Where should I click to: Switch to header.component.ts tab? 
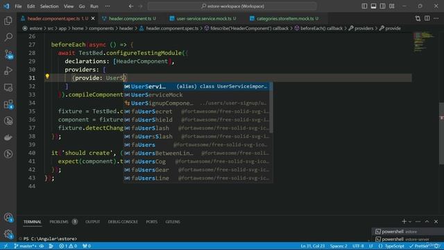(129, 19)
